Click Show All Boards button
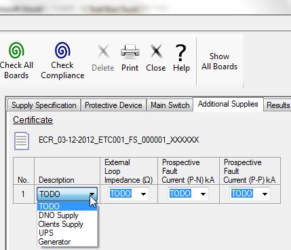The image size is (291, 250). [220, 61]
